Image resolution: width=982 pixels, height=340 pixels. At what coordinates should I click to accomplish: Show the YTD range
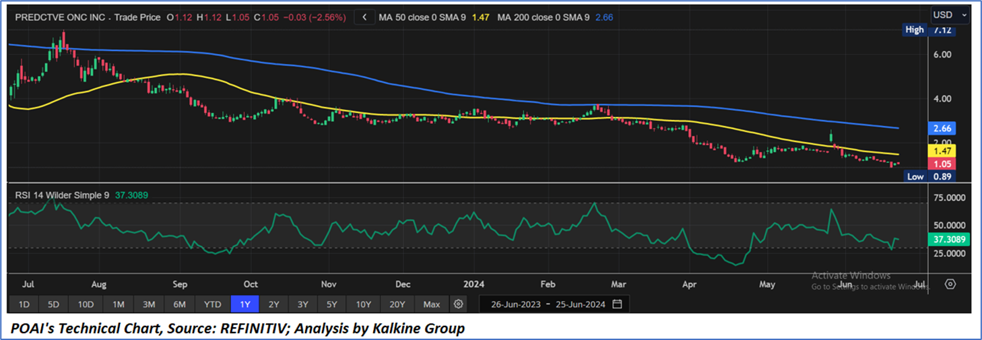[212, 304]
